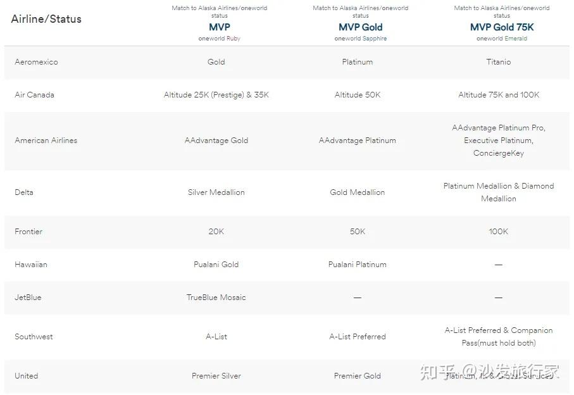Select the Airline/Status header cell
Image resolution: width=574 pixels, height=395 pixels.
pyautogui.click(x=46, y=19)
